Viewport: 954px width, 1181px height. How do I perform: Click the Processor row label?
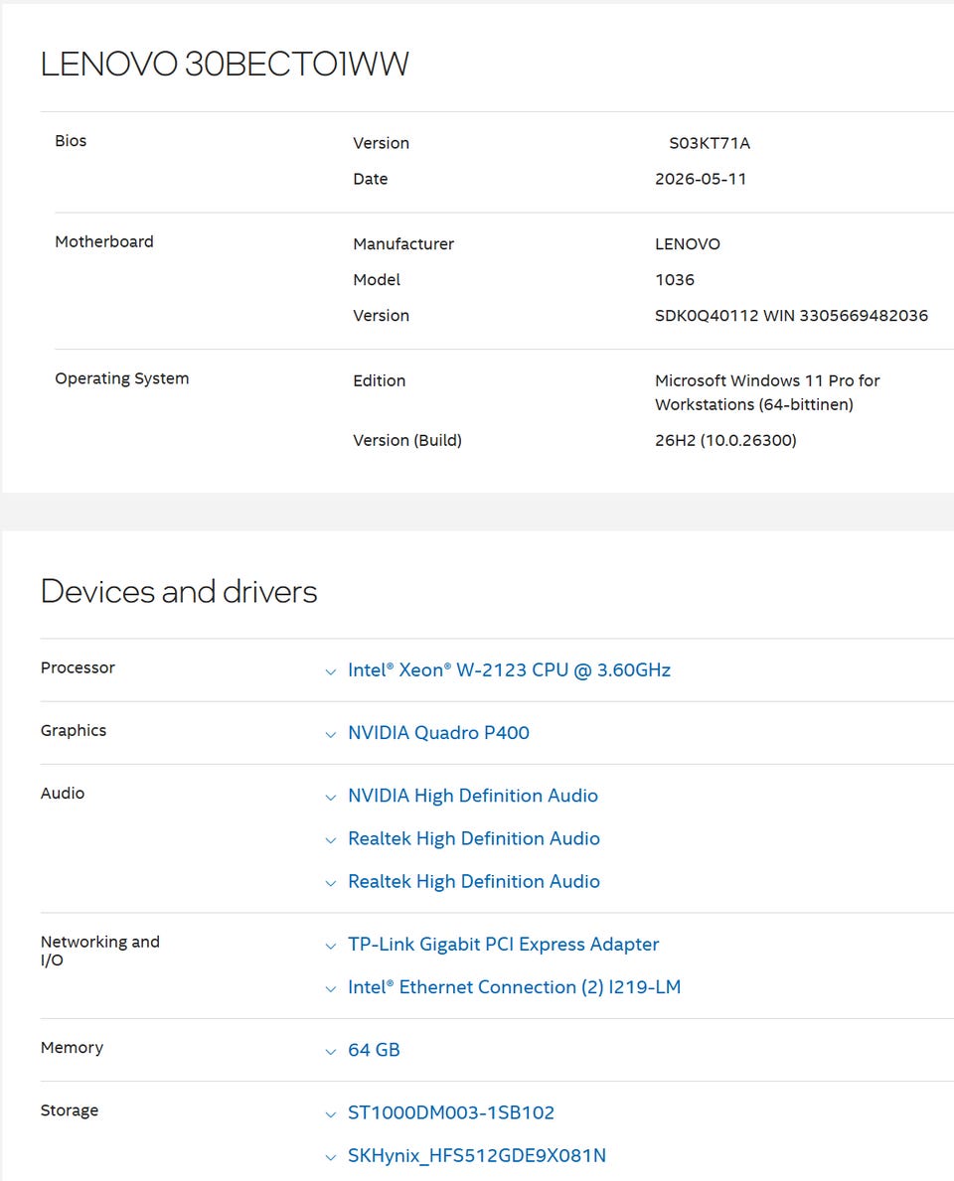click(x=78, y=667)
